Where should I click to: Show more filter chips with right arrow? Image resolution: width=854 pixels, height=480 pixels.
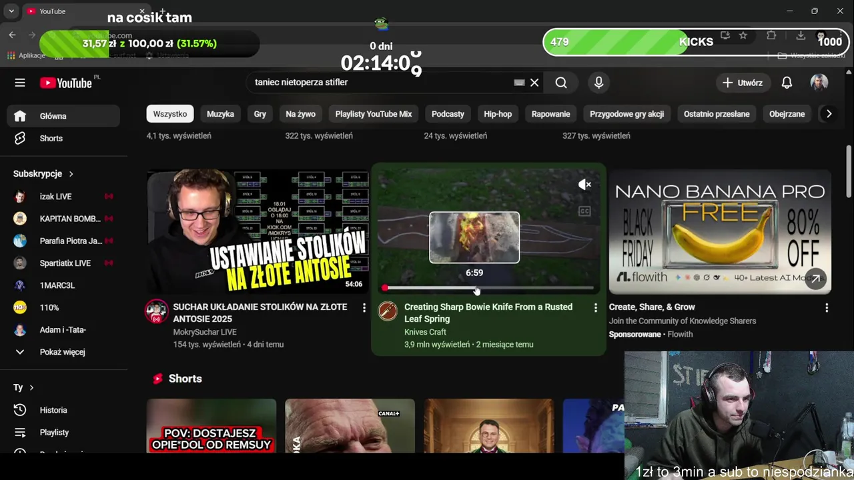point(829,114)
